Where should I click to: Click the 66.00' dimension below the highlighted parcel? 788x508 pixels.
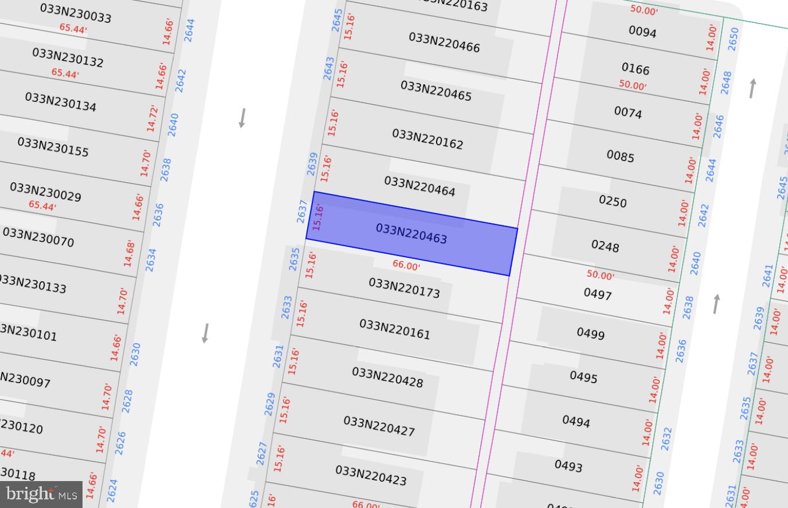coord(406,265)
